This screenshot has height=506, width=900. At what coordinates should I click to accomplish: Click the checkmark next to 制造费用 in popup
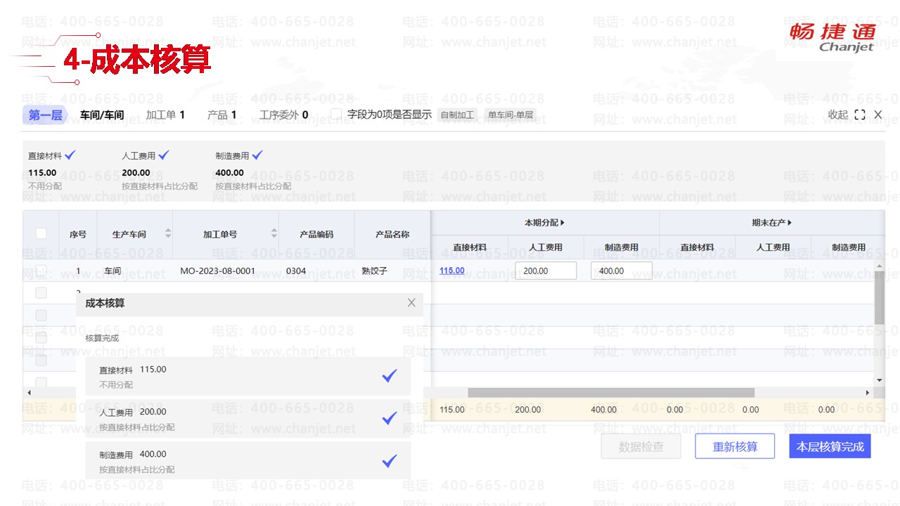[x=390, y=461]
